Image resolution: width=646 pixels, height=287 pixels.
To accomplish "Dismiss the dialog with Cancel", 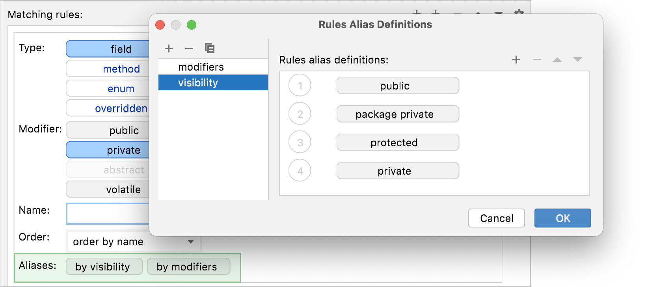I will (x=496, y=218).
